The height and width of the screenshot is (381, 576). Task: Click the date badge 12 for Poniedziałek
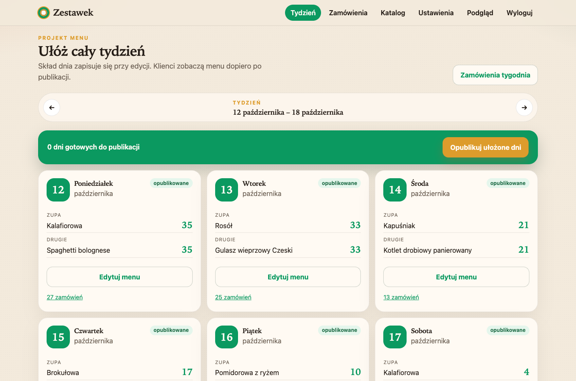click(x=58, y=190)
